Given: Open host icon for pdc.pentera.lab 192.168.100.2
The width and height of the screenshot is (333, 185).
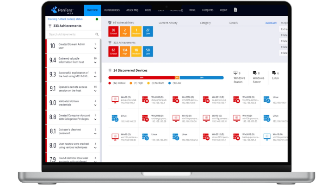Looking at the screenshot, I should click(115, 99).
